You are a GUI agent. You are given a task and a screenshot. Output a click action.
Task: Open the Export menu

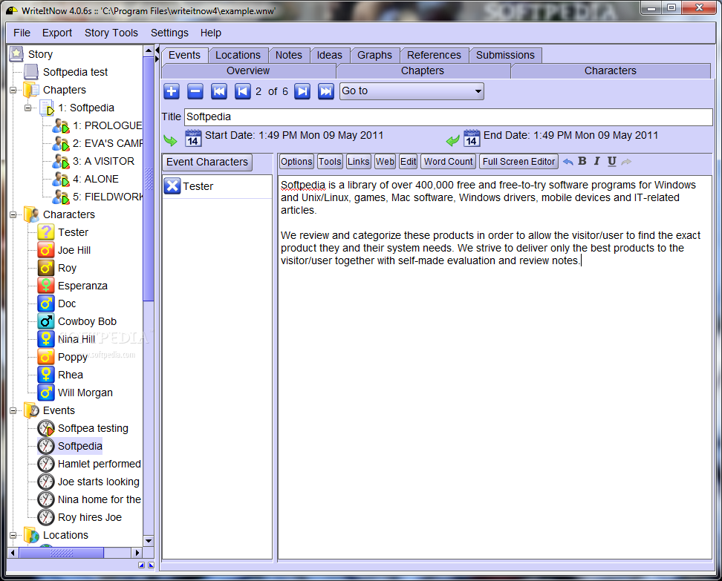click(x=57, y=33)
